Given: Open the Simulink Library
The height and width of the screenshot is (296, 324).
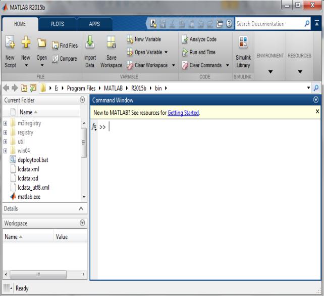Looking at the screenshot, I should point(243,52).
